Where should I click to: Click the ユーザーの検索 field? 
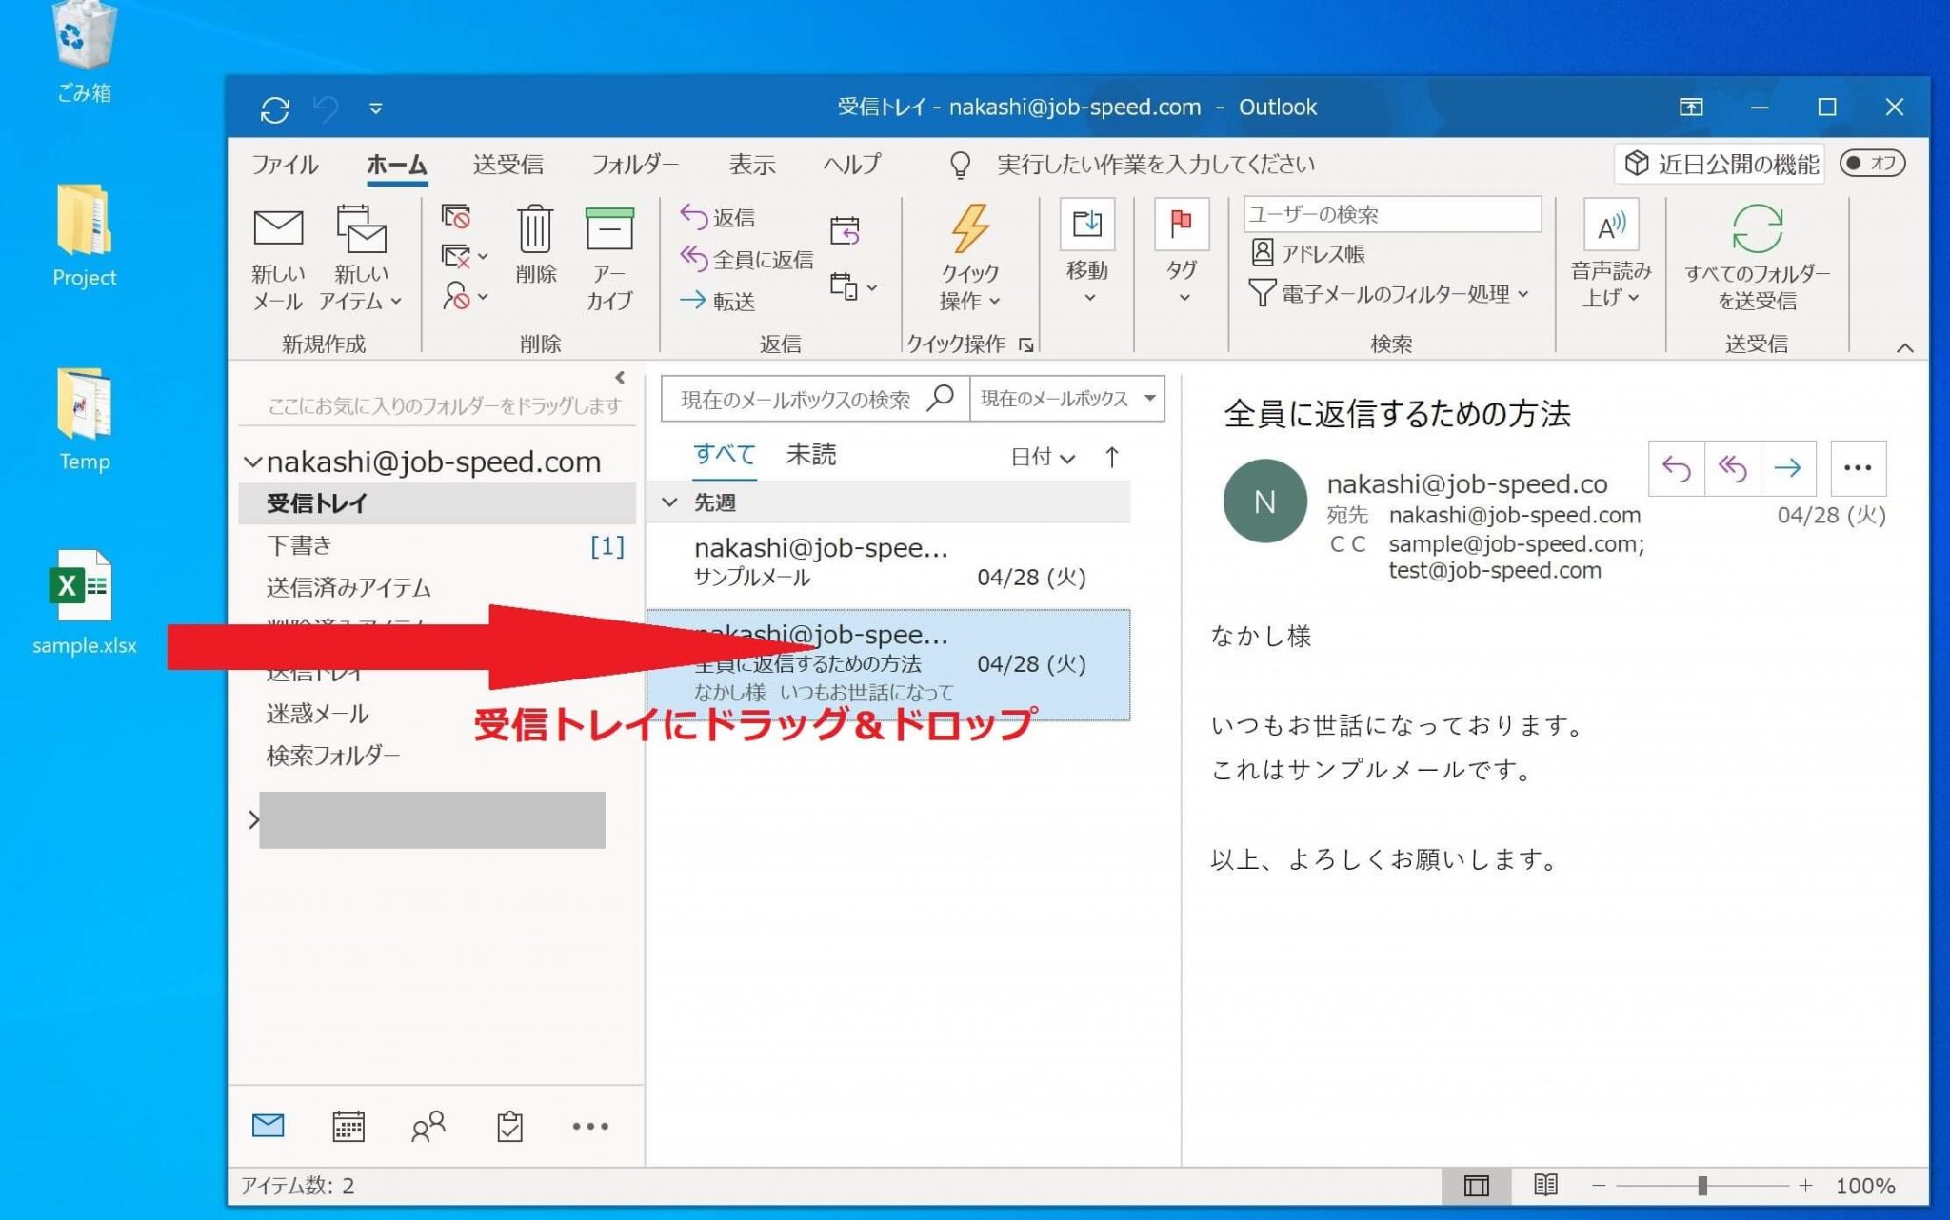[x=1392, y=214]
